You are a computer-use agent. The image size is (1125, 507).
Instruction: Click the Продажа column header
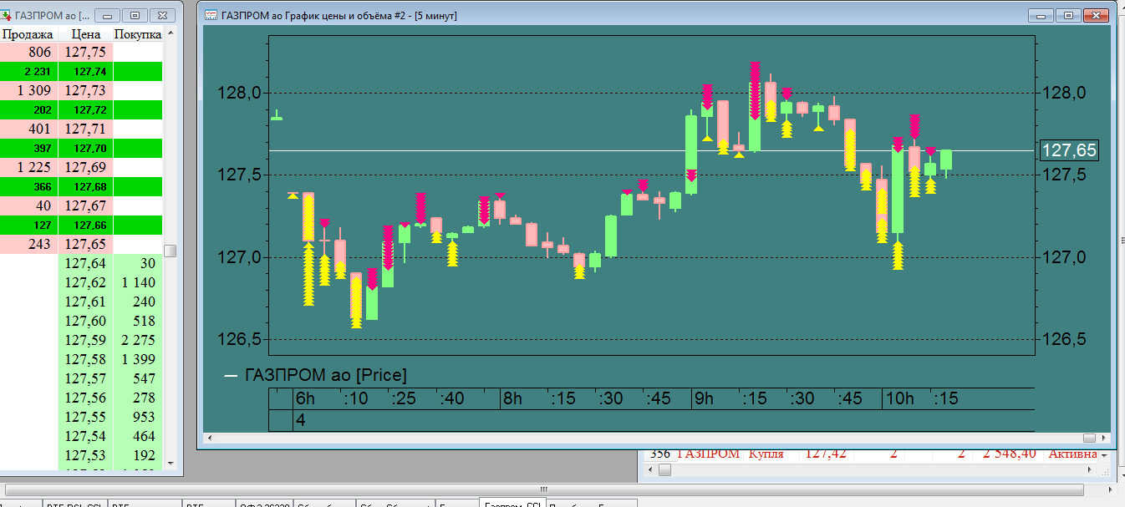pos(28,34)
